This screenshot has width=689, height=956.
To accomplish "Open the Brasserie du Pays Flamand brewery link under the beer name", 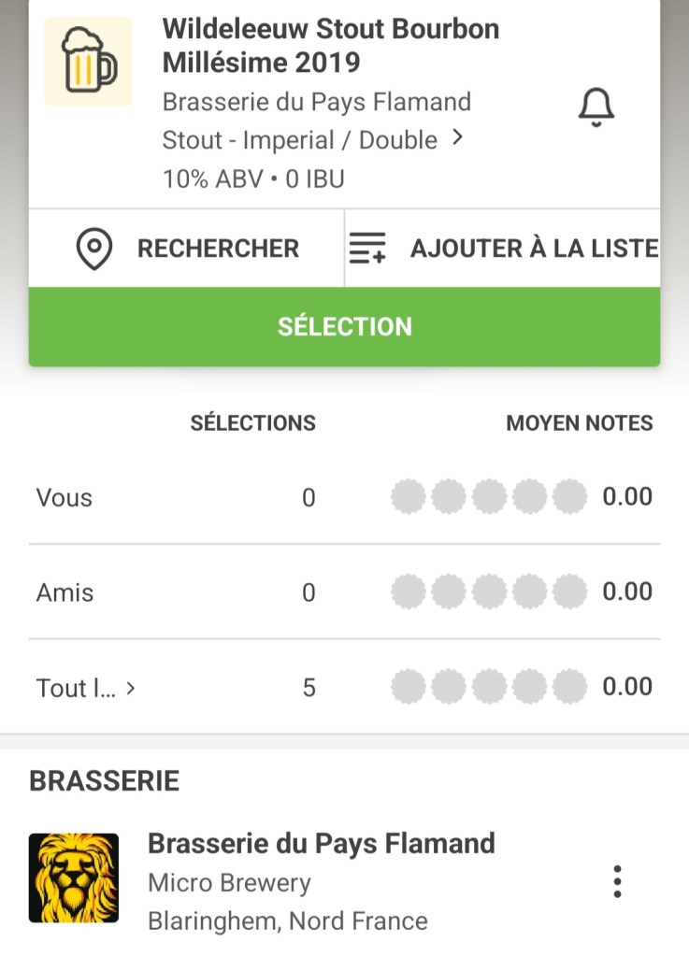I will tap(316, 101).
